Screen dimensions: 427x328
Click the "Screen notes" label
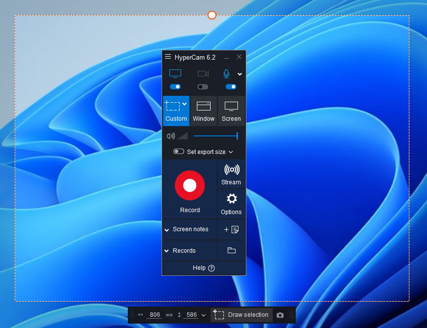pos(190,229)
